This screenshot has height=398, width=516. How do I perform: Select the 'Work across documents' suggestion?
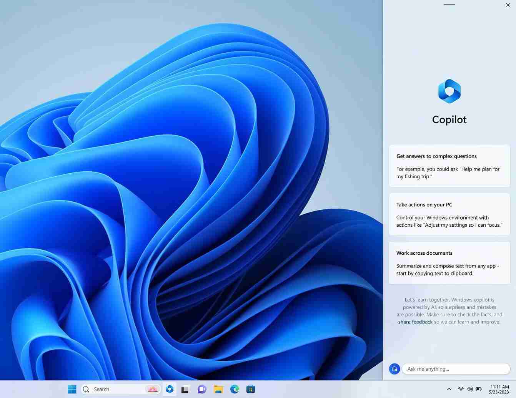[449, 263]
